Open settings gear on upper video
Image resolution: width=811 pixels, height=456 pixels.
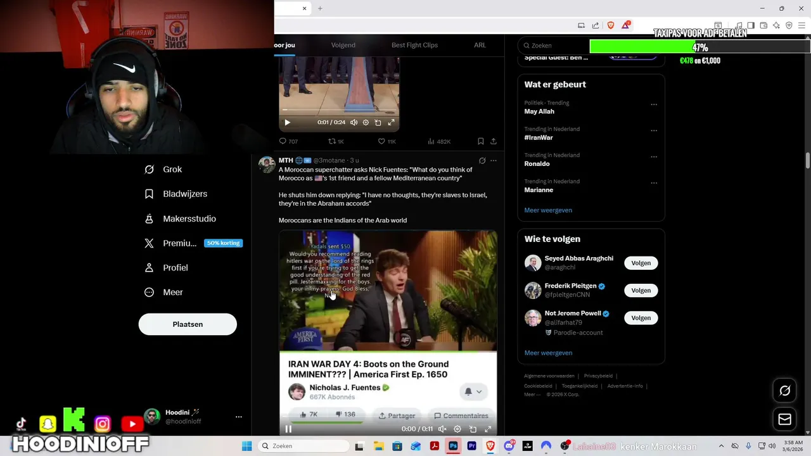point(366,122)
